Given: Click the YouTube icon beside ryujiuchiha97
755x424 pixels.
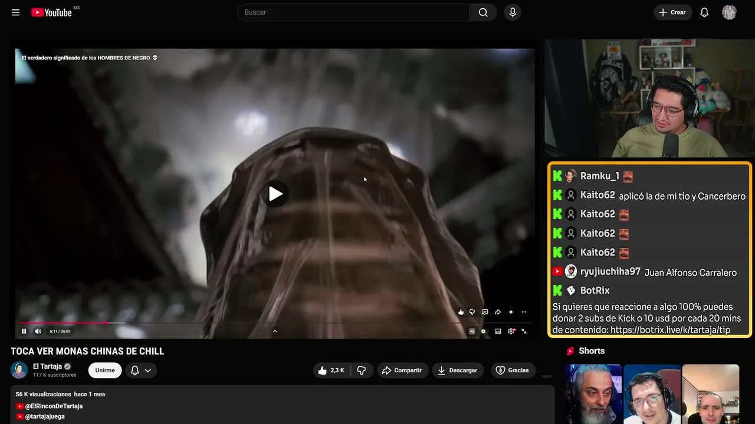Looking at the screenshot, I should point(557,271).
